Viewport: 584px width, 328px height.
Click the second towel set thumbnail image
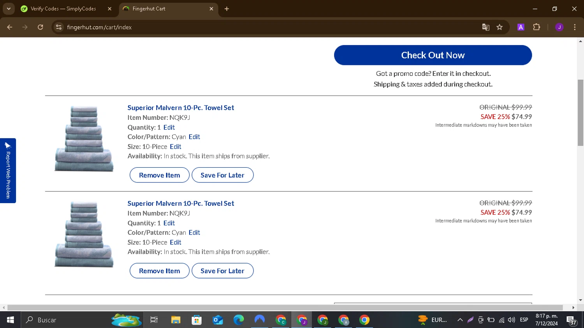[x=84, y=234]
